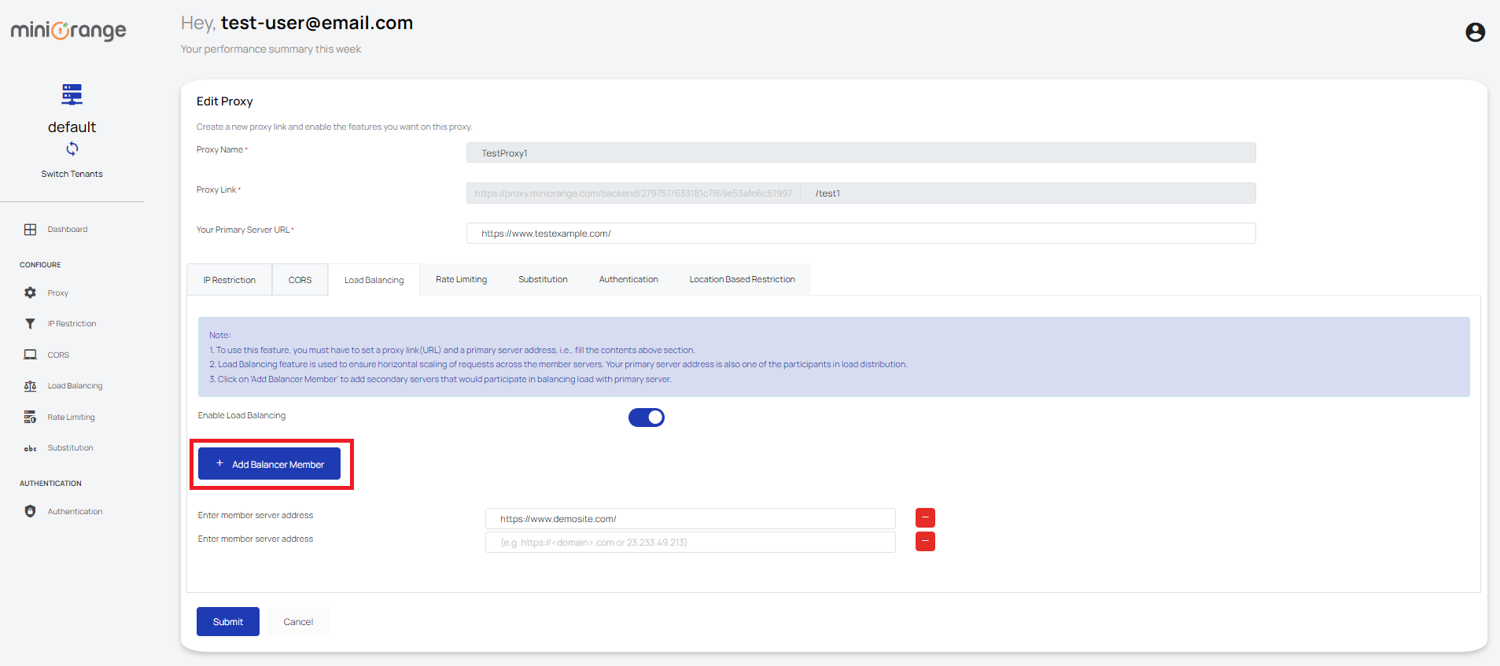Go to CORS in the sidebar
Viewport: 1500px width, 666px height.
click(58, 355)
